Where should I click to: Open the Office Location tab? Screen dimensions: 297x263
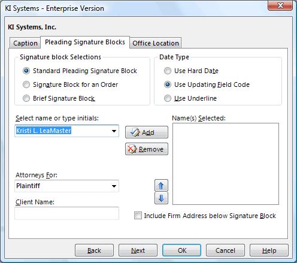pos(156,43)
